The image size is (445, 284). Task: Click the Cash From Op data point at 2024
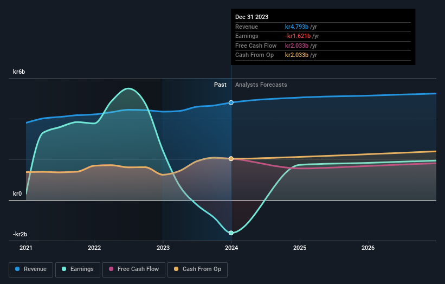(231, 159)
